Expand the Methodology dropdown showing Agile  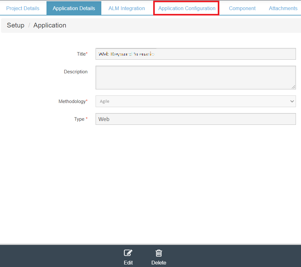pyautogui.click(x=196, y=101)
